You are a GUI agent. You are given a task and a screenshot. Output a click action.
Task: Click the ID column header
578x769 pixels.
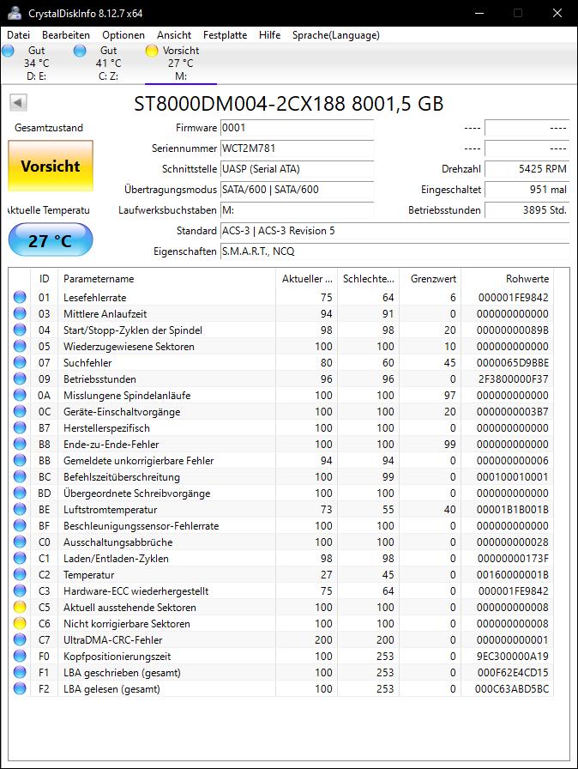(x=44, y=279)
